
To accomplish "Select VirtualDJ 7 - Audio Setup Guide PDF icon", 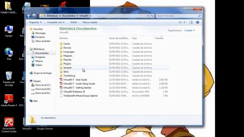I will tap(61, 84).
